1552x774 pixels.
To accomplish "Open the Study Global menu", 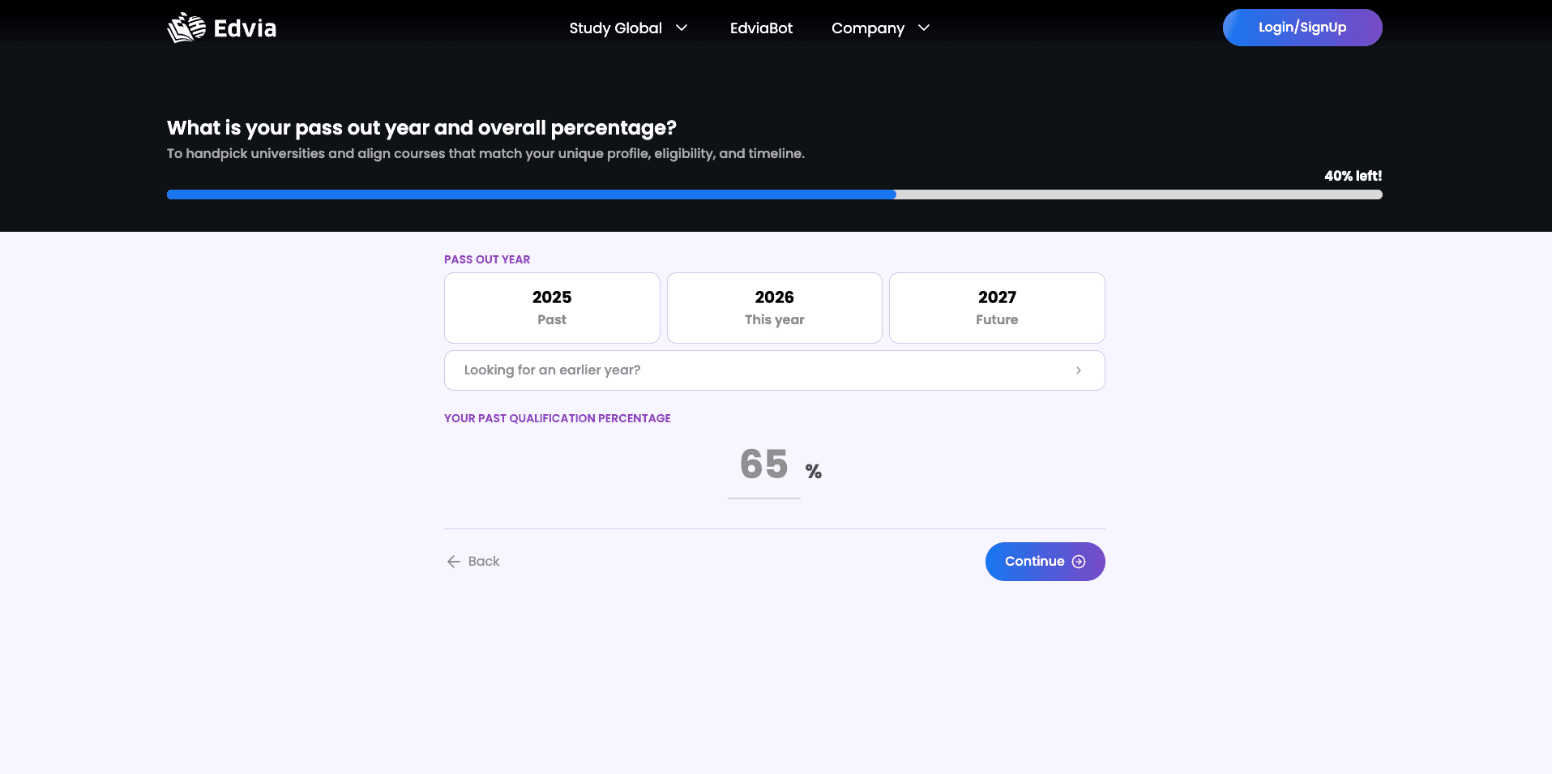I will pyautogui.click(x=615, y=28).
